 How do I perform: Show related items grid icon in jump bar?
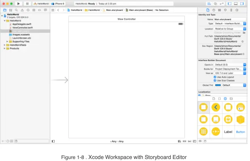pos(53,10)
